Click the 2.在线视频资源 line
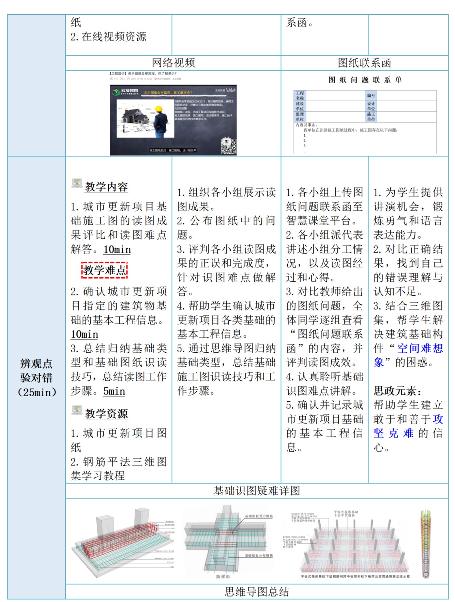The width and height of the screenshot is (455, 602). pyautogui.click(x=108, y=36)
